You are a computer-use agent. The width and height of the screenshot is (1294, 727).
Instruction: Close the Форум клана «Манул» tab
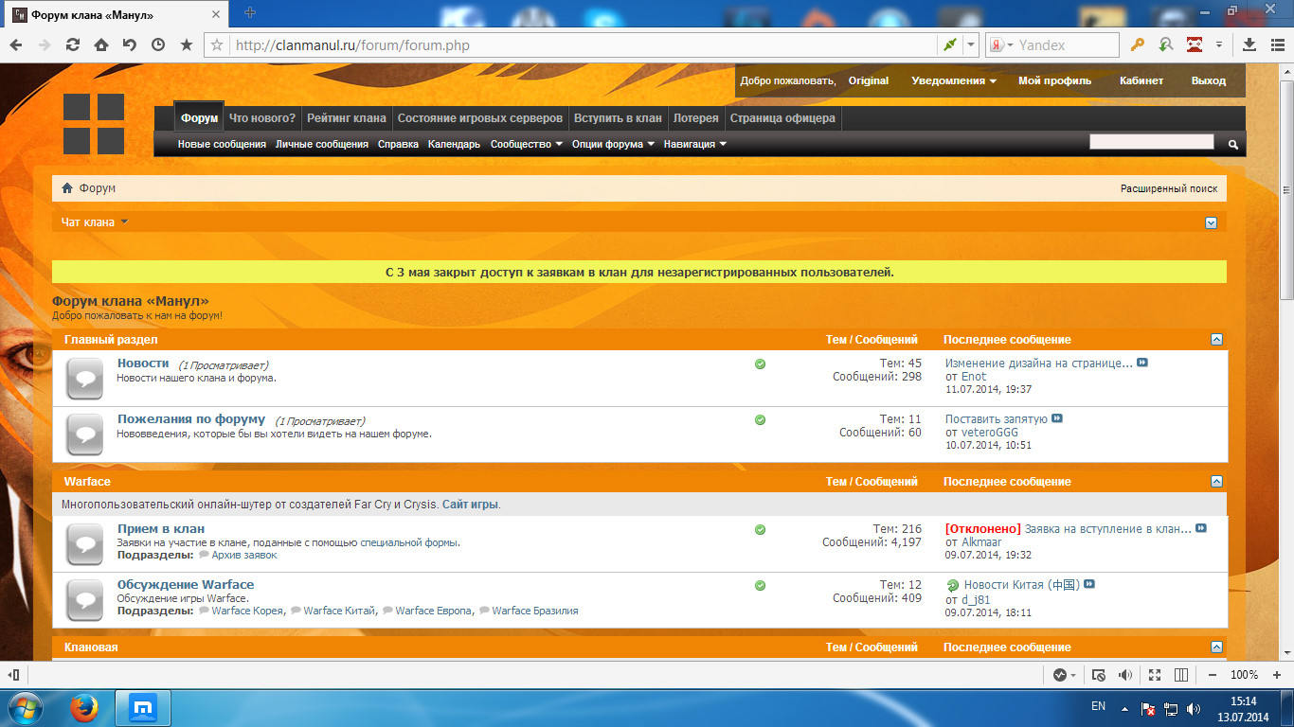click(x=216, y=15)
